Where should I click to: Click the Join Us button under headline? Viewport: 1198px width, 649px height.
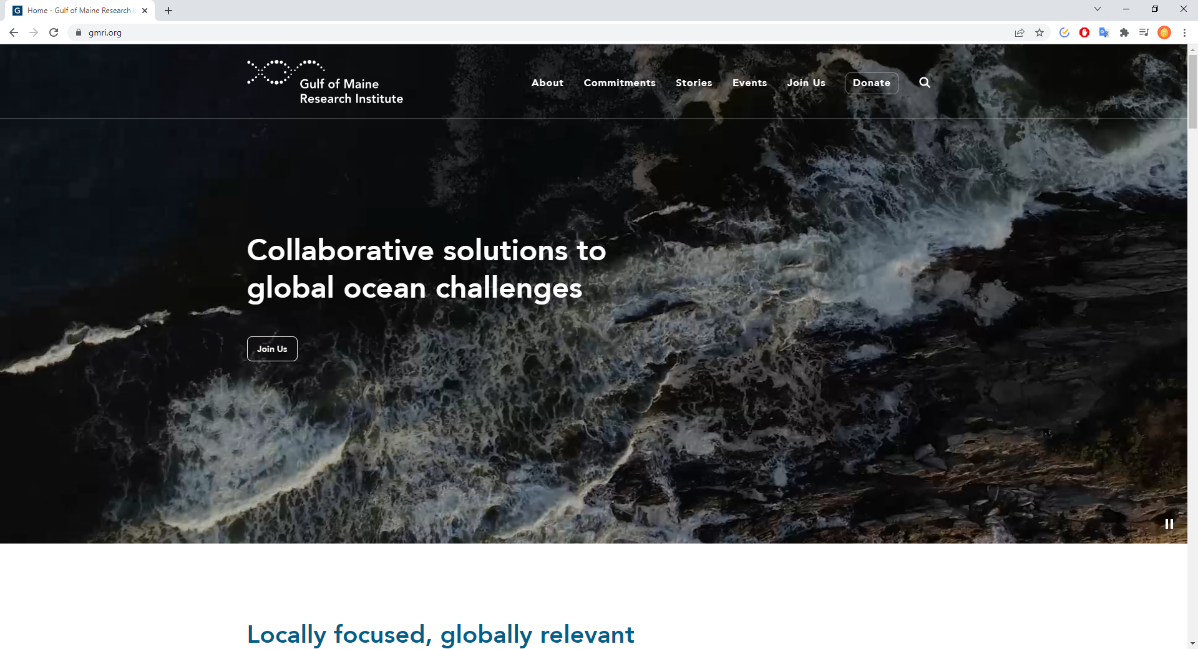(272, 349)
